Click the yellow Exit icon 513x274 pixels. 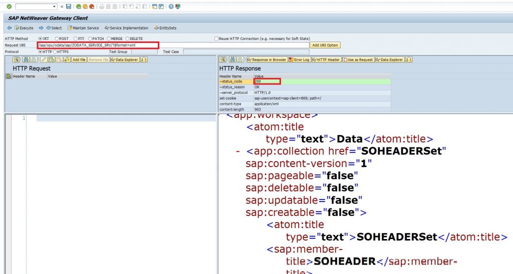[x=85, y=6]
